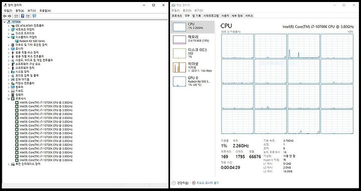Select the 10700K computer root node
Viewport: 361px width, 191px height.
[16, 22]
